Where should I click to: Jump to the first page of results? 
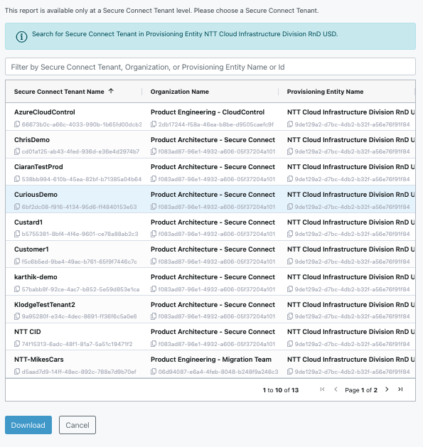tap(322, 389)
